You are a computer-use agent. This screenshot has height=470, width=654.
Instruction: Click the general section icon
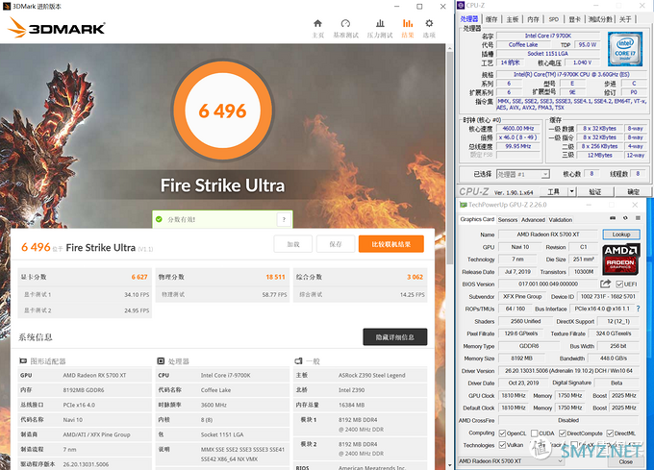[298, 360]
